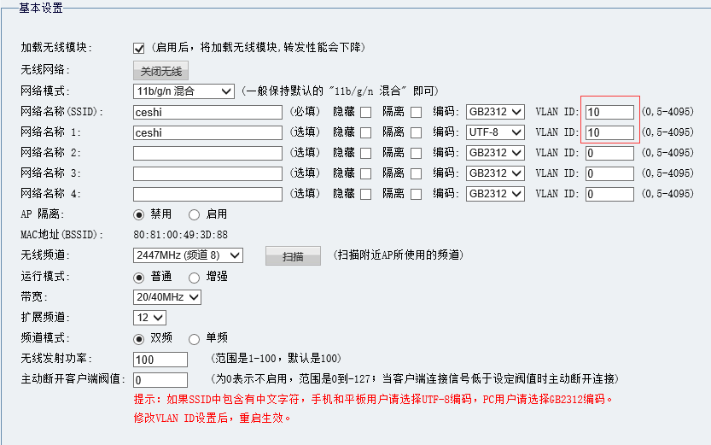This screenshot has width=711, height=445.
Task: Open 编码 dropdown on main SSID row
Action: tap(495, 112)
